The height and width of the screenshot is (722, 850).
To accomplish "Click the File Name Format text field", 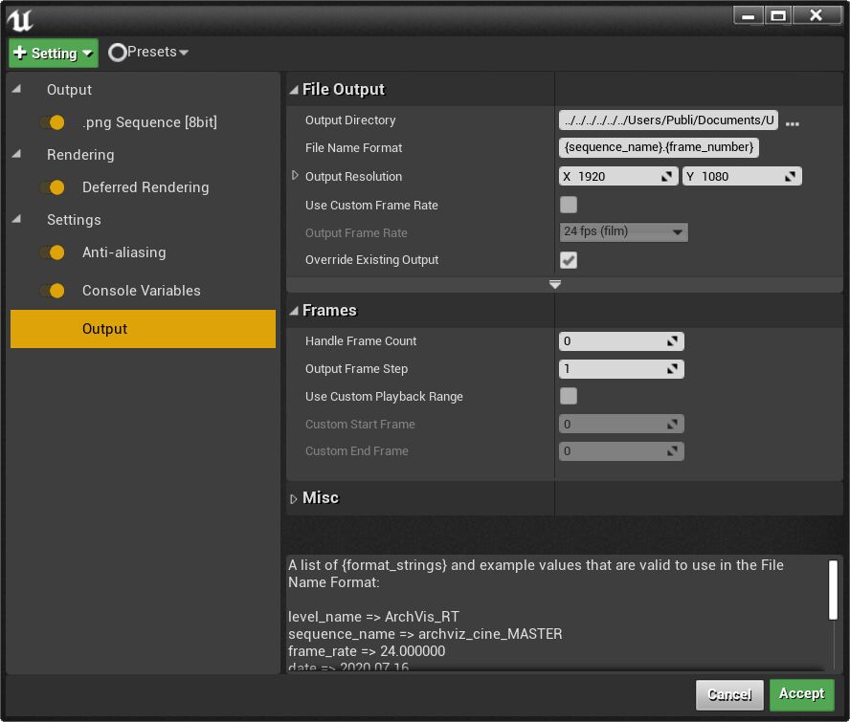I will point(659,148).
